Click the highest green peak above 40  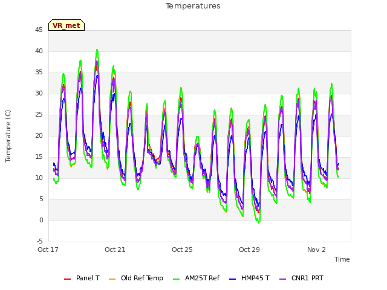click(x=97, y=50)
